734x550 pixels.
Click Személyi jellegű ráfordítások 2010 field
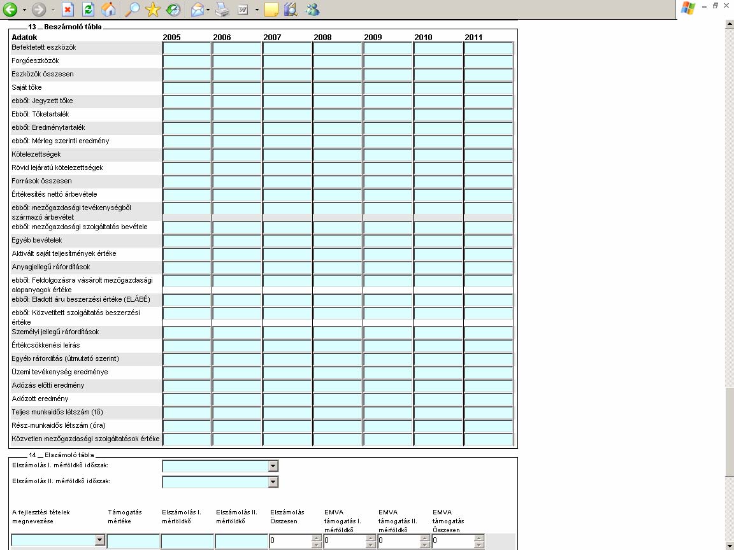tap(438, 332)
